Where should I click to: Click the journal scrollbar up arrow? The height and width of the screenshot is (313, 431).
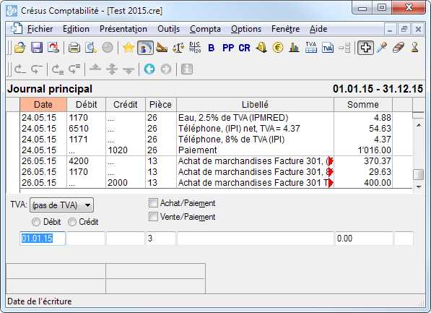[x=419, y=126]
